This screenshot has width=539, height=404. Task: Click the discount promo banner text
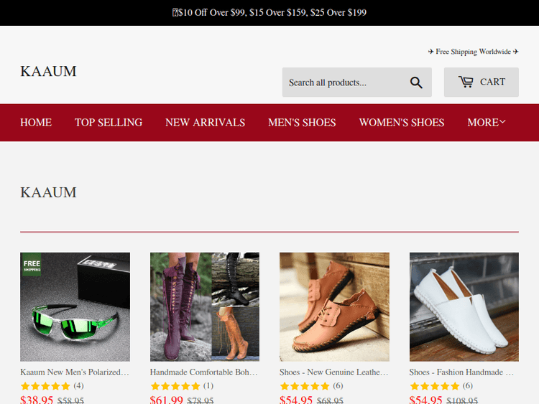[x=269, y=12]
